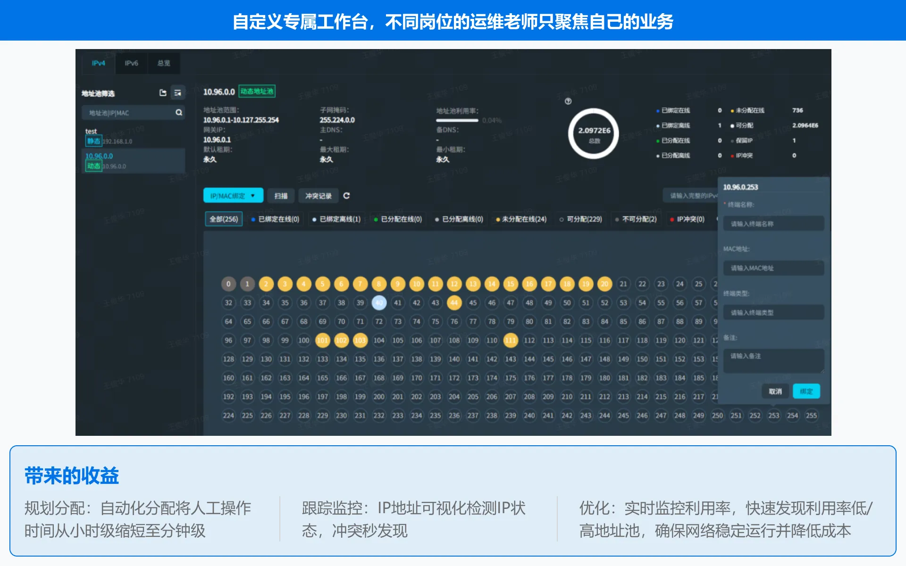Click the 已绑定在线 legend entry
The image size is (906, 566).
pyautogui.click(x=673, y=110)
